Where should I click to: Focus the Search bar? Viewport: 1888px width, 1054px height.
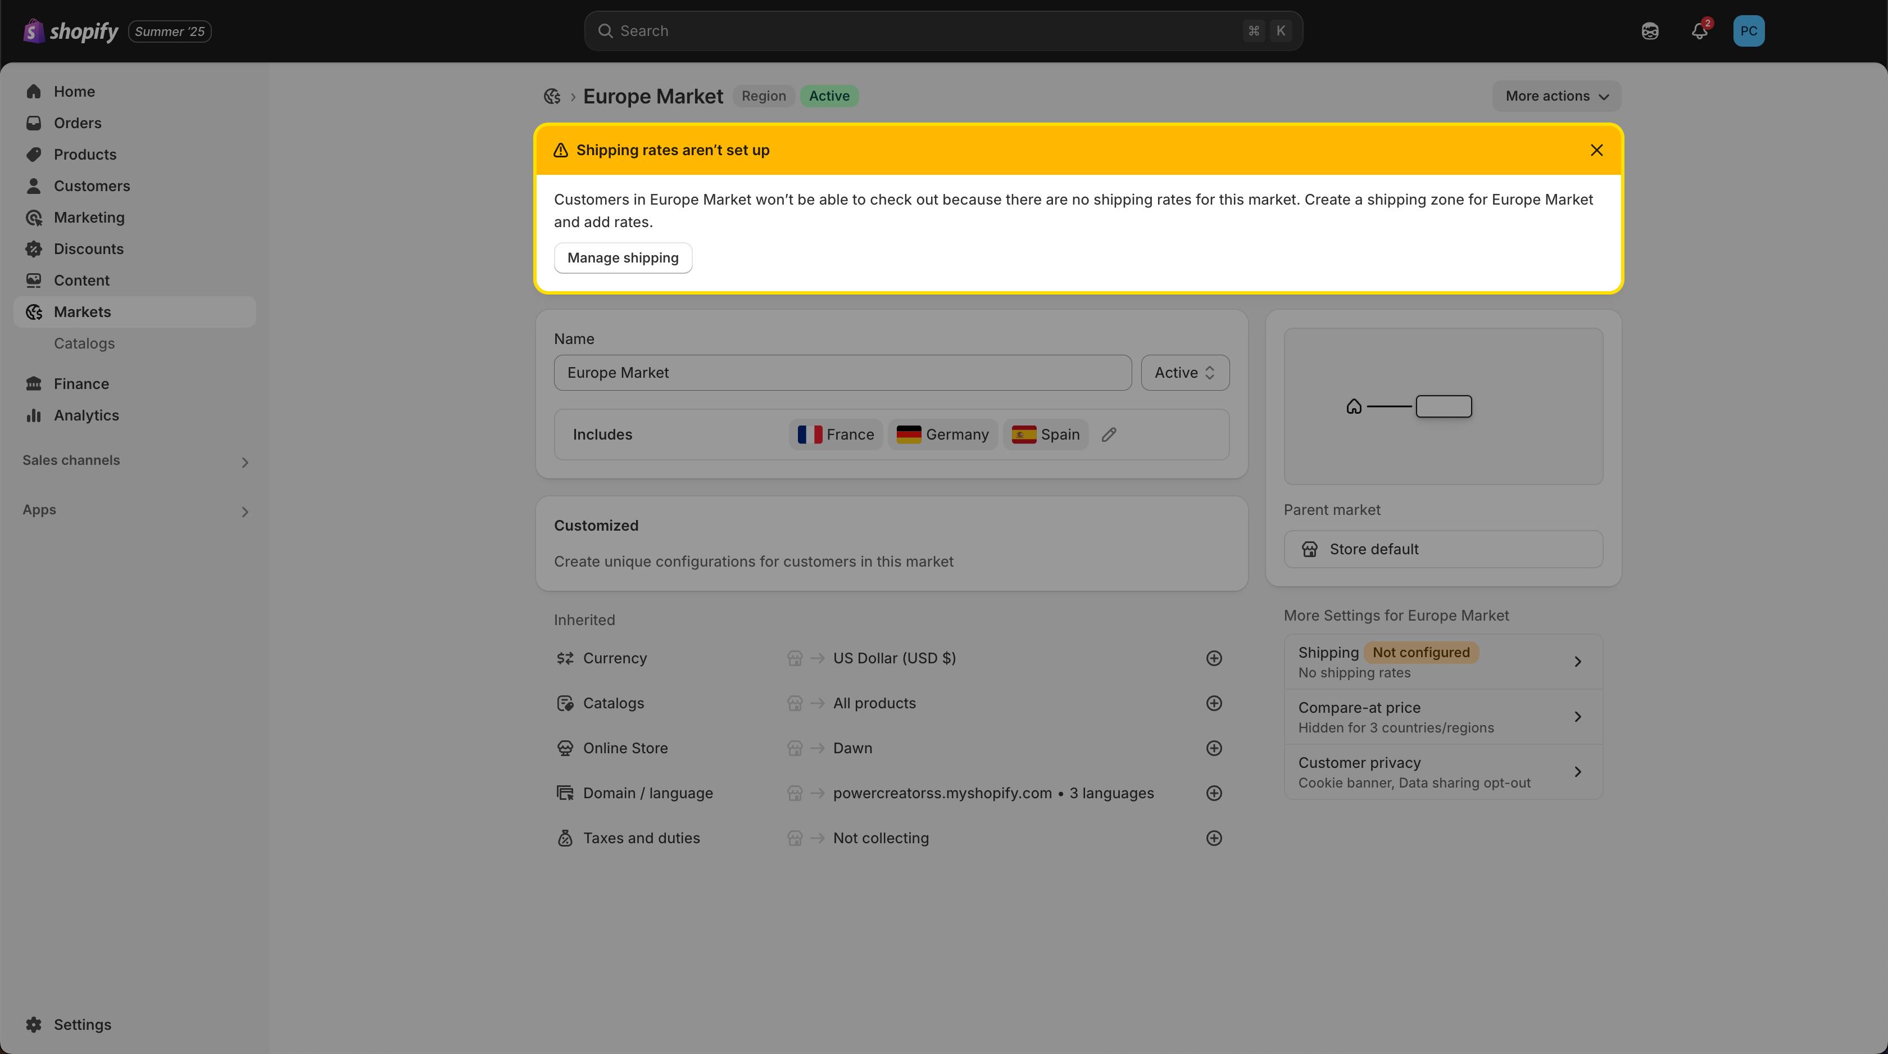point(943,31)
